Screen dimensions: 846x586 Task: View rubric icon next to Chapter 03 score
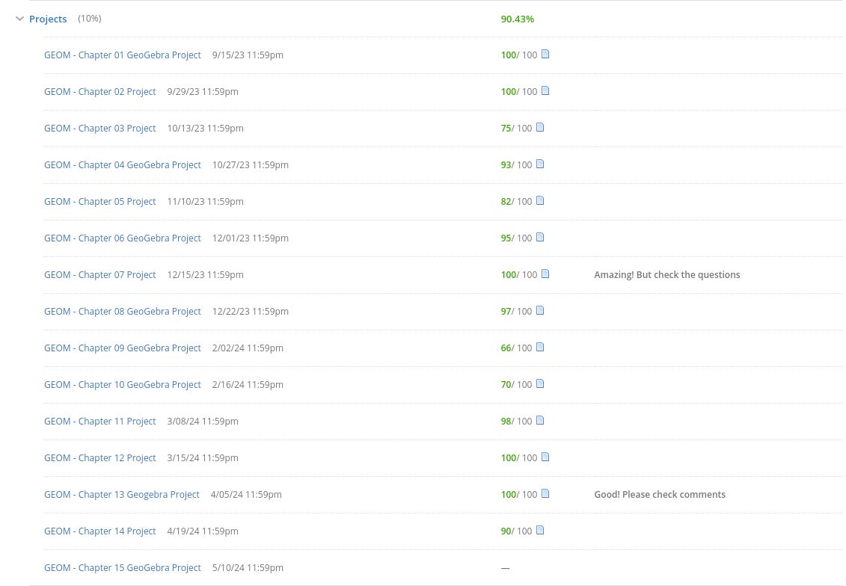point(540,128)
